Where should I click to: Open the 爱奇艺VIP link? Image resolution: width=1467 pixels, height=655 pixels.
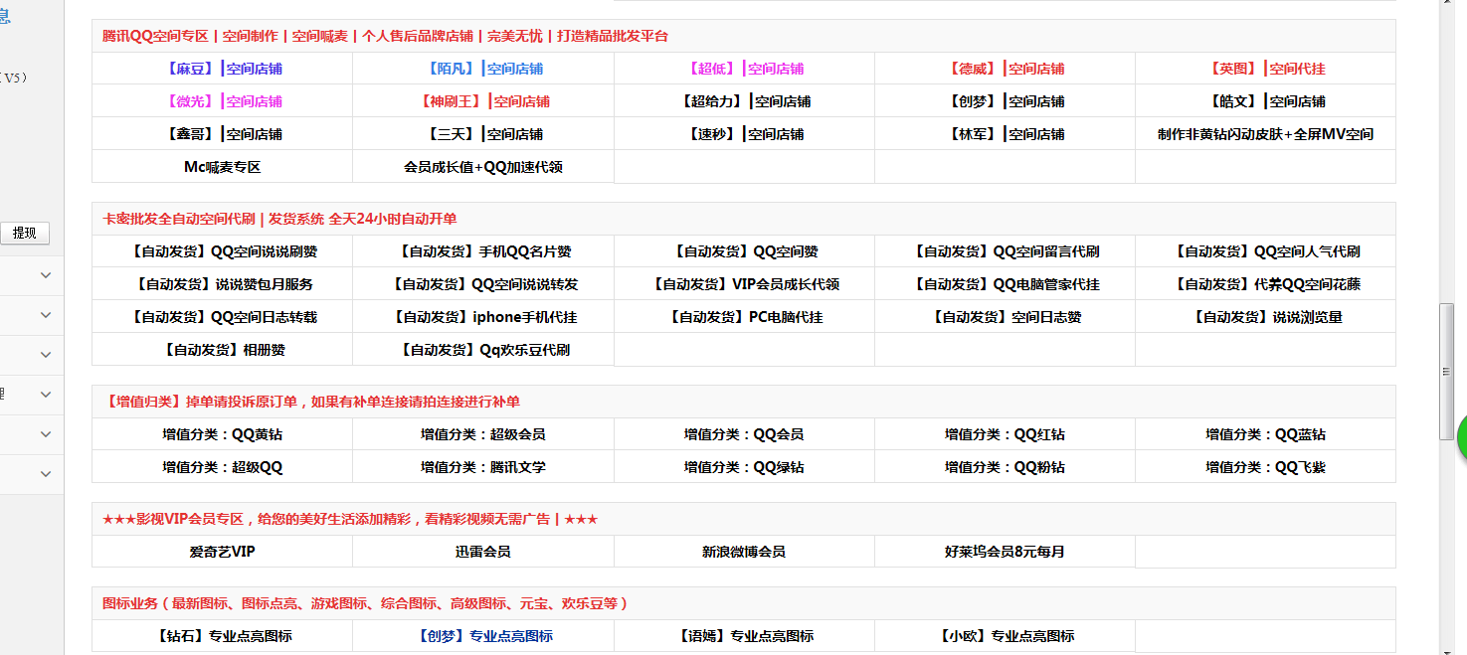pyautogui.click(x=223, y=552)
